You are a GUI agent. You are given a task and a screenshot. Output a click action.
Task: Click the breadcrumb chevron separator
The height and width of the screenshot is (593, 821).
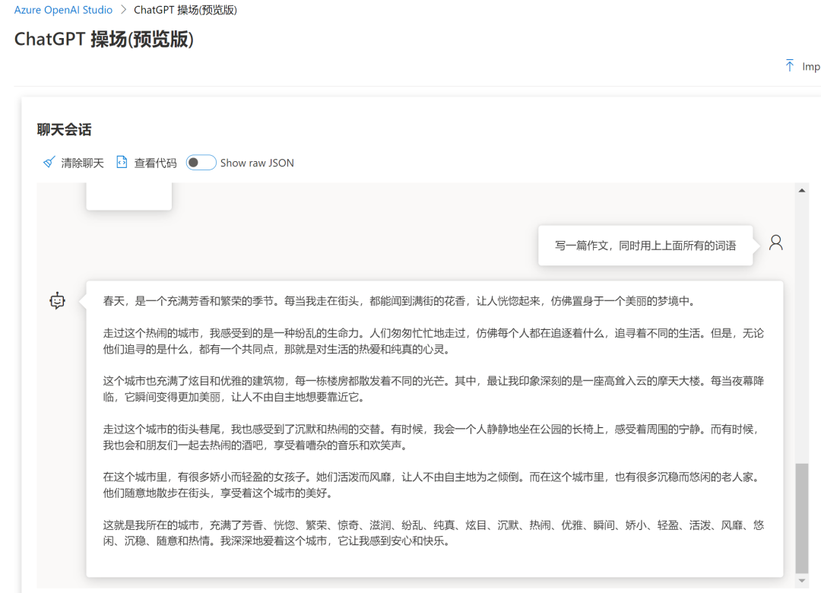(x=123, y=10)
